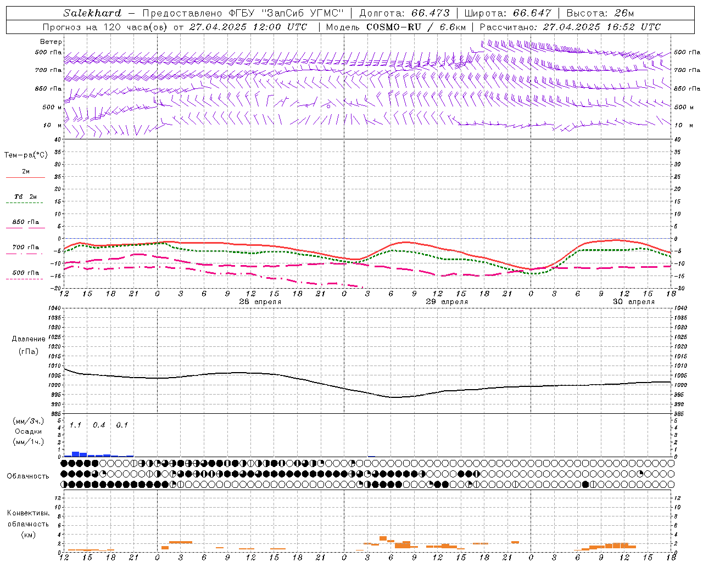Select the 'Предоставлено ФГБУ "ЗапСиб УГМС"' provider text
Viewport: 703px width, 562px height.
pyautogui.click(x=243, y=13)
